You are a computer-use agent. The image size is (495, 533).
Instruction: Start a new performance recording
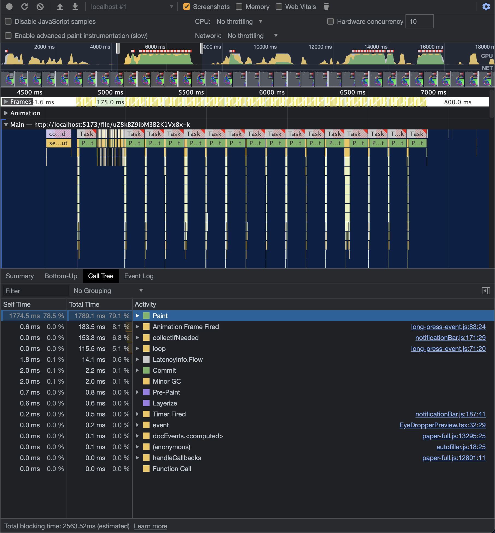point(10,7)
